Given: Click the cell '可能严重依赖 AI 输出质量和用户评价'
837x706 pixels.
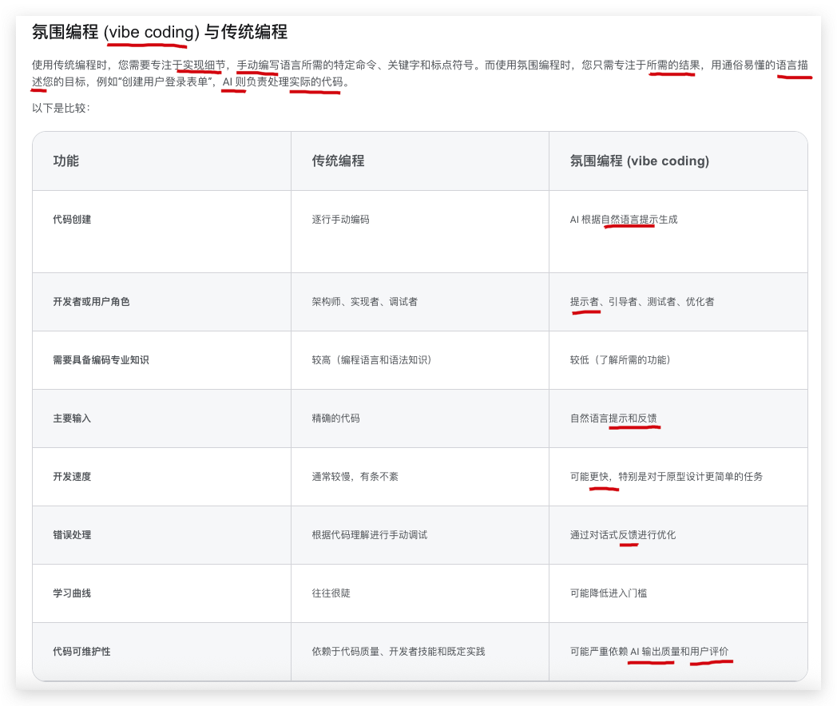Looking at the screenshot, I should (x=649, y=652).
